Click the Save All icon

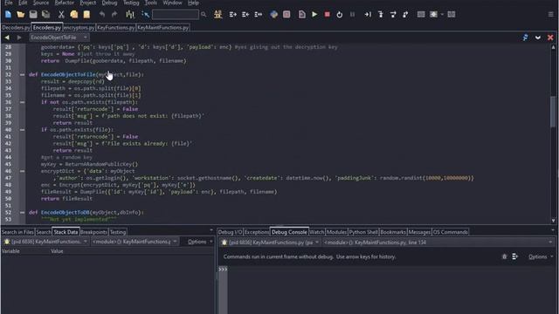[x=45, y=14]
